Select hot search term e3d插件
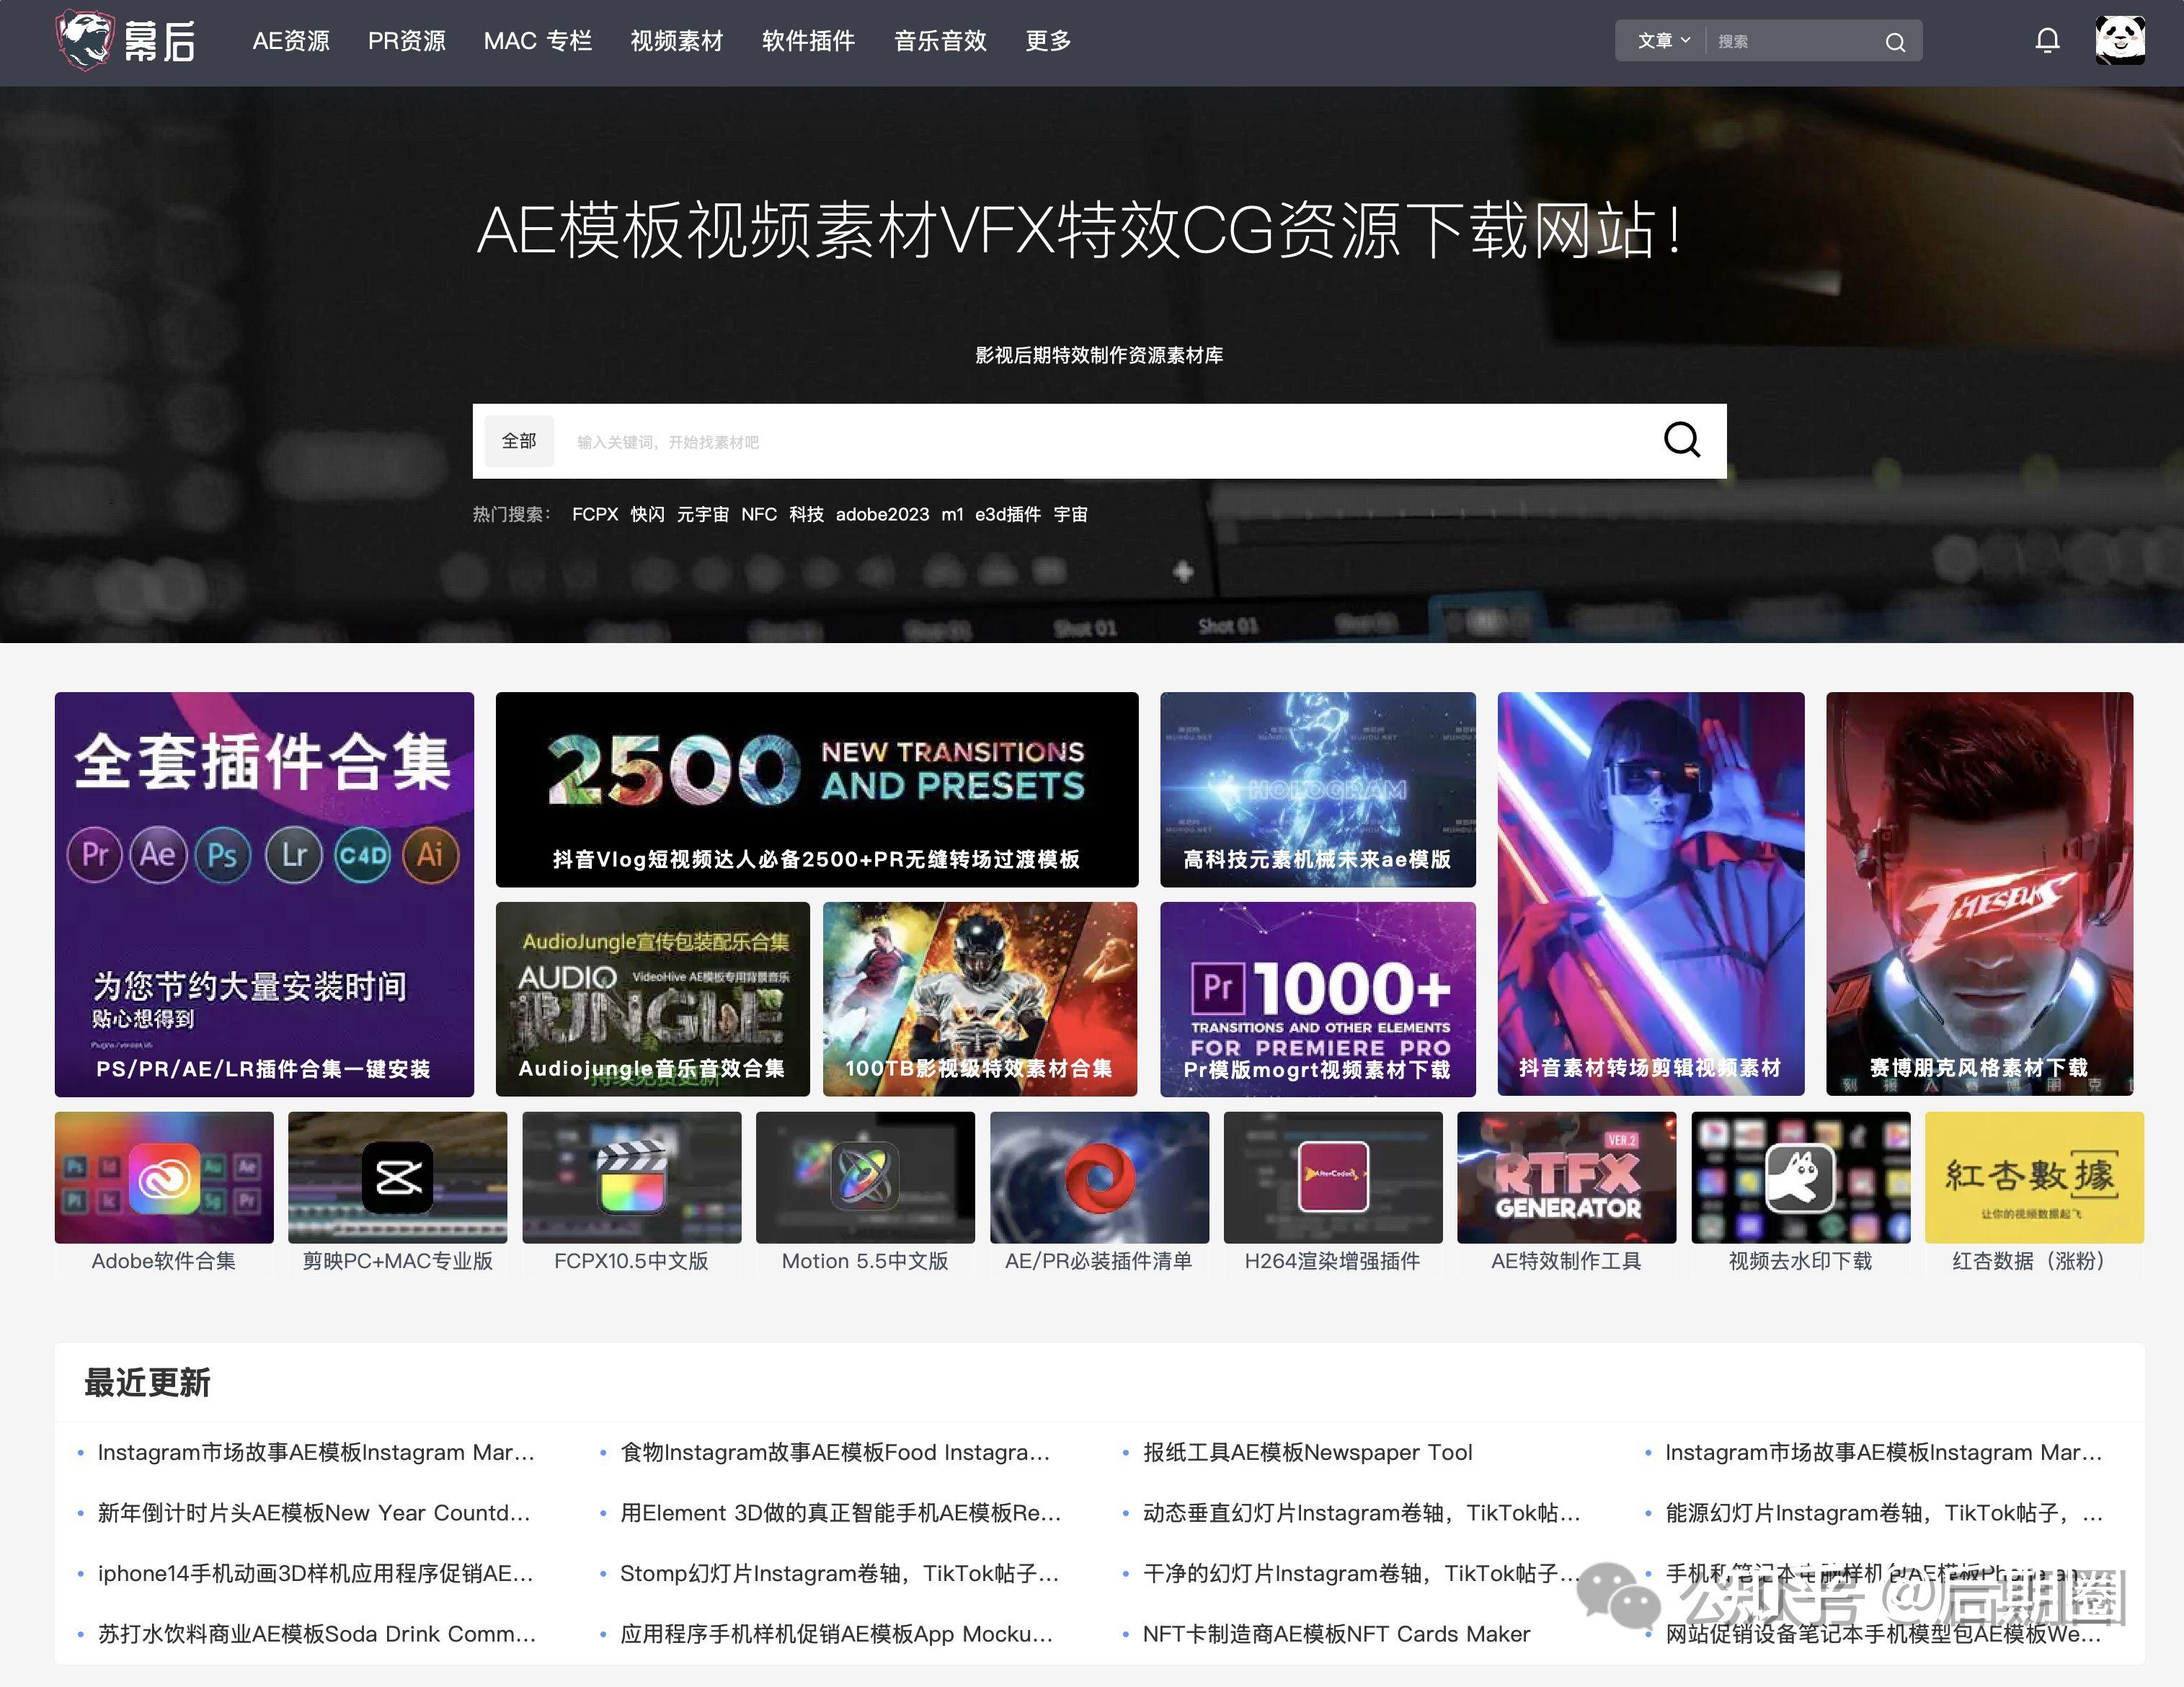 pyautogui.click(x=1008, y=514)
